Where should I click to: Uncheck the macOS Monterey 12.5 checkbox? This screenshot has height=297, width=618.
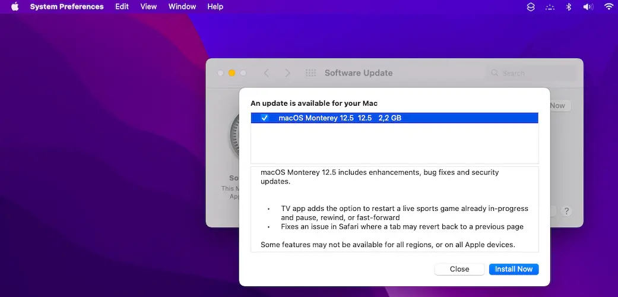tap(265, 118)
